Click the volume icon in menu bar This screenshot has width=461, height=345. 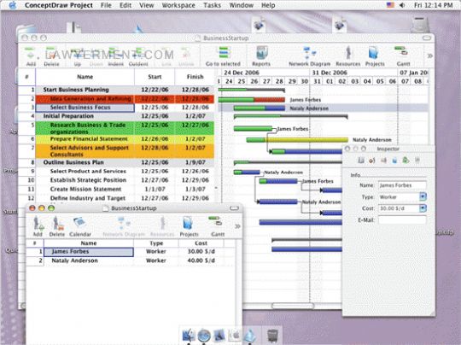402,5
